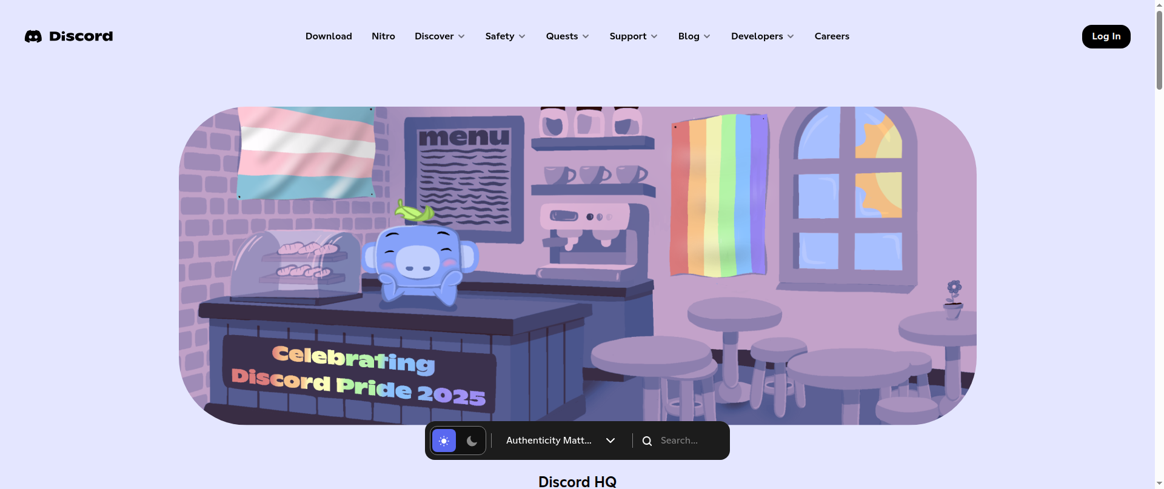Go to the Nitro page
Viewport: 1164px width, 489px height.
(x=383, y=36)
